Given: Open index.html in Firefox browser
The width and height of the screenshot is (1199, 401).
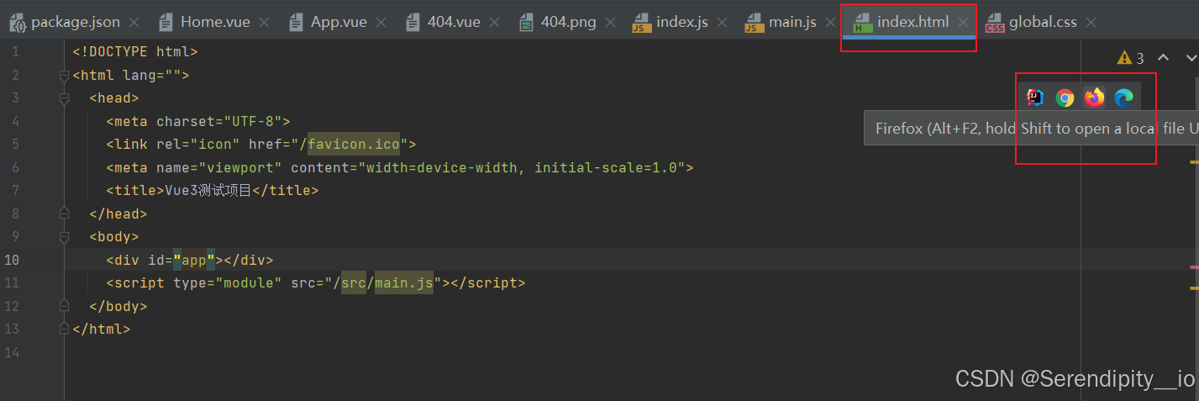Looking at the screenshot, I should click(1094, 98).
